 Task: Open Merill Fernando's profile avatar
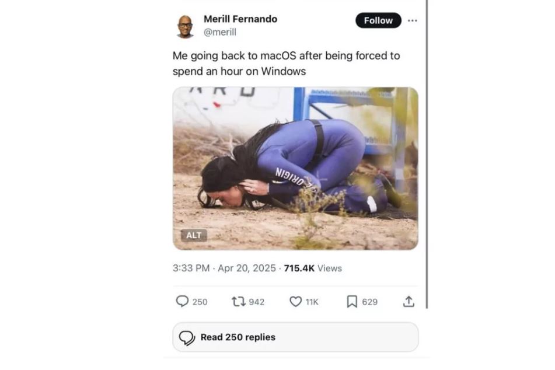pos(185,26)
